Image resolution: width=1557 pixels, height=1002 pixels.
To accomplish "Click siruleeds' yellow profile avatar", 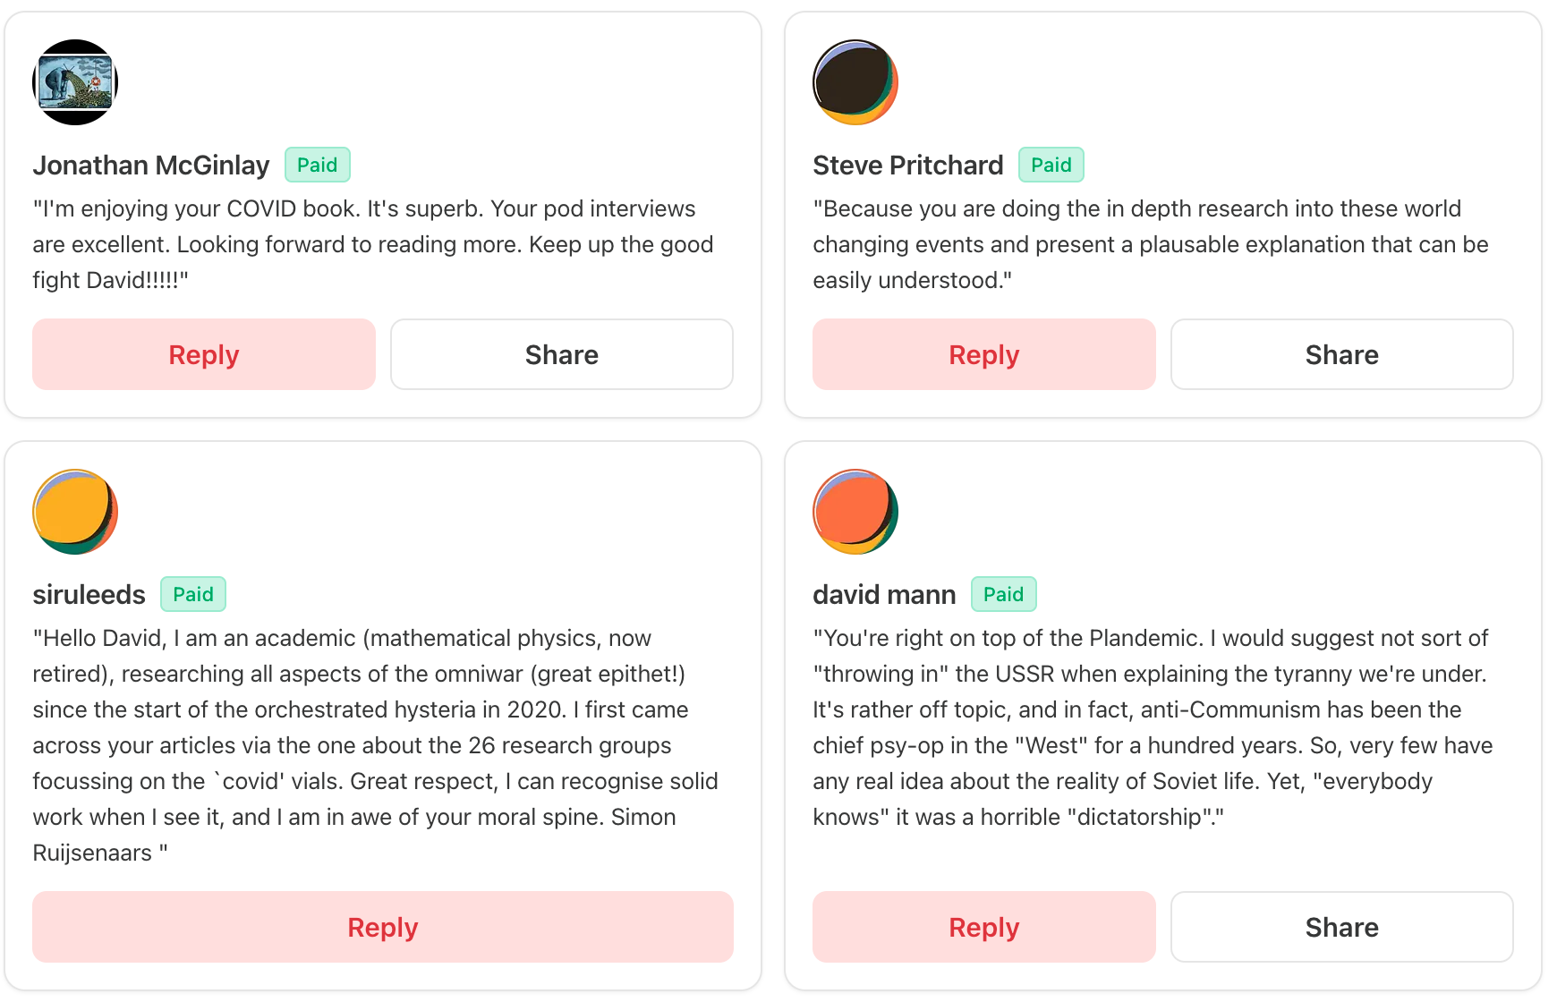I will 75,512.
